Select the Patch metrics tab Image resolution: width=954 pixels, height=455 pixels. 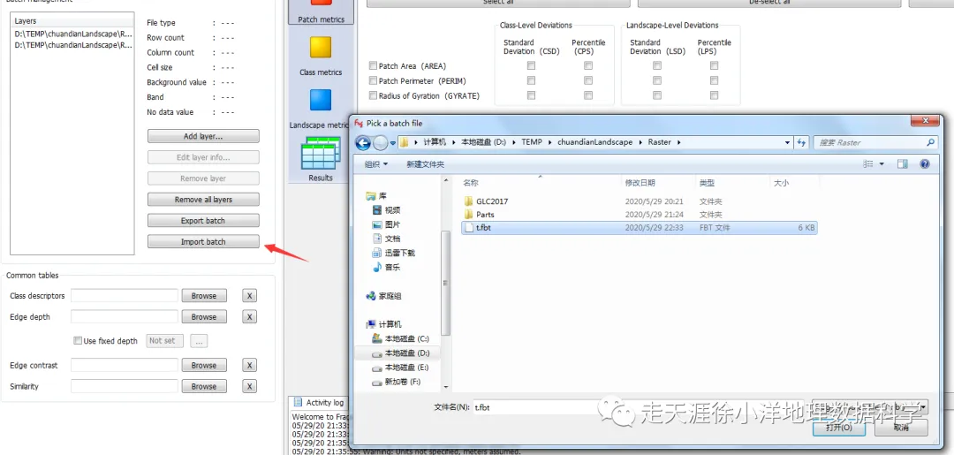tap(321, 12)
